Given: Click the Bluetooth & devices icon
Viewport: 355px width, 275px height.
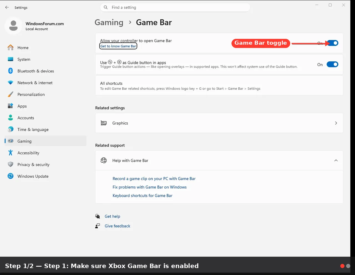Looking at the screenshot, I should (x=11, y=71).
